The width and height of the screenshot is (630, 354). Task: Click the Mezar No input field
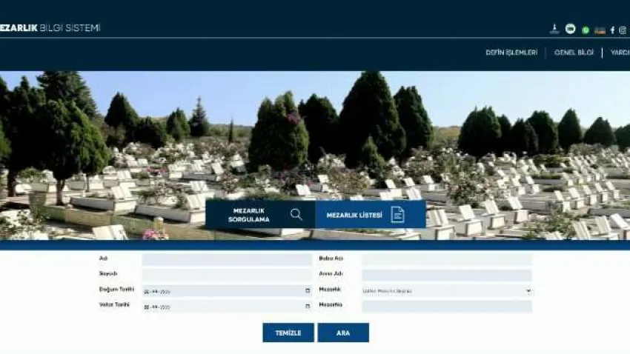[447, 307]
